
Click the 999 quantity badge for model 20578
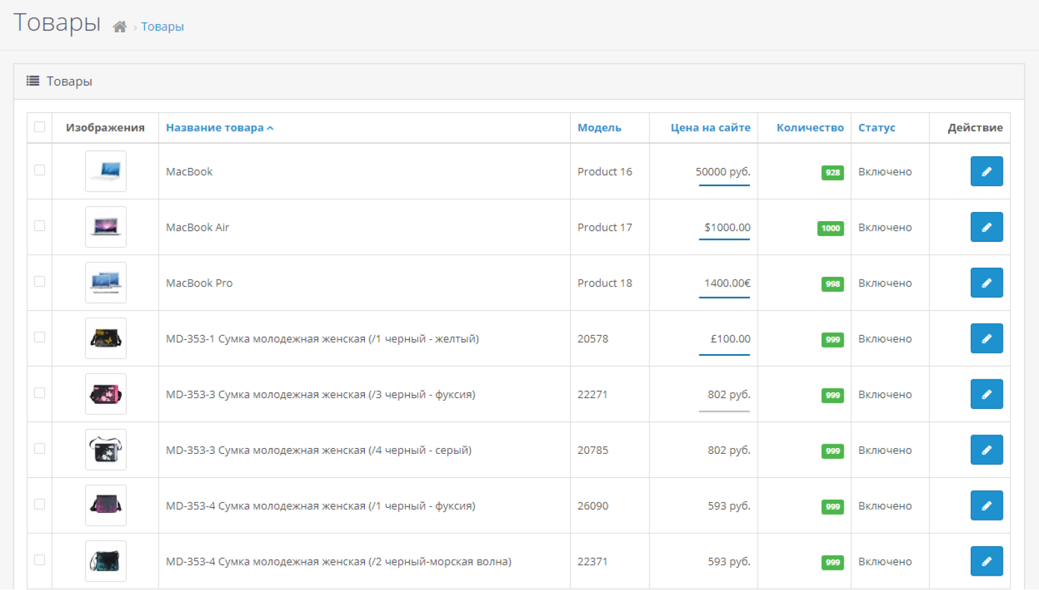832,340
